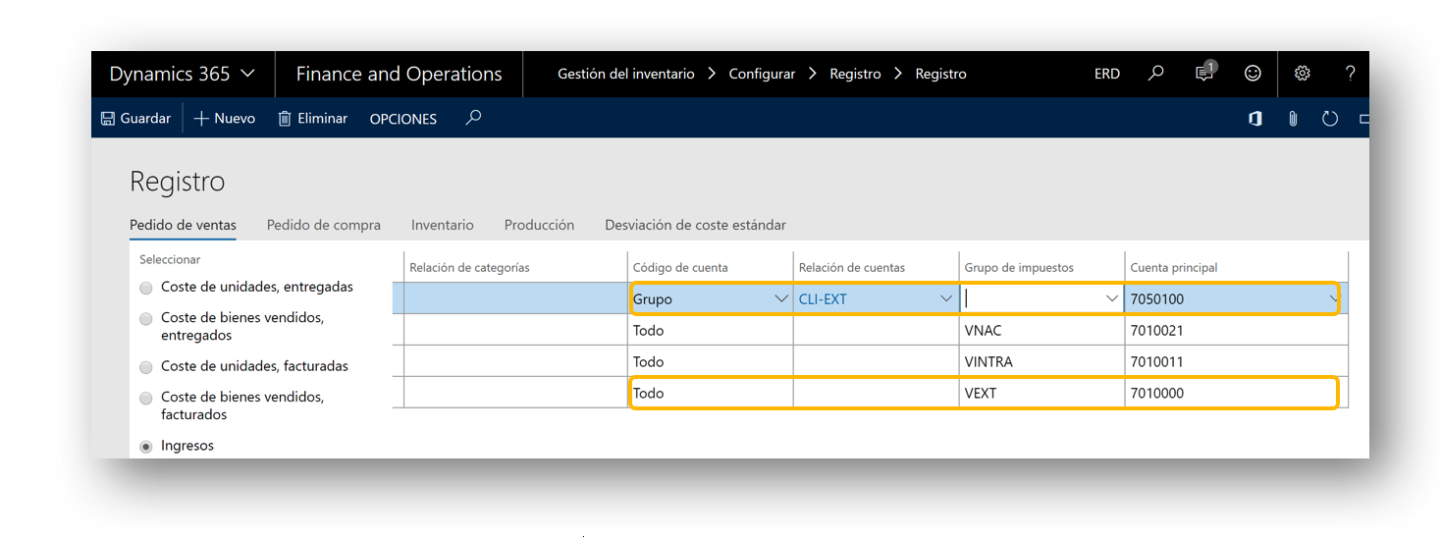
Task: Click the Guardar button
Action: [135, 118]
